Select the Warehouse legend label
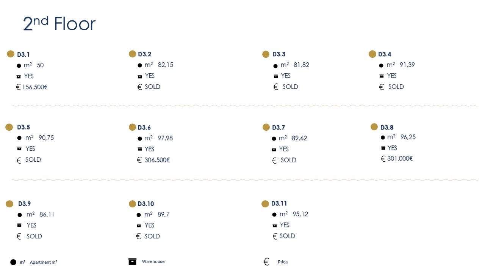Screen dimensions: 485x272 pos(153,261)
